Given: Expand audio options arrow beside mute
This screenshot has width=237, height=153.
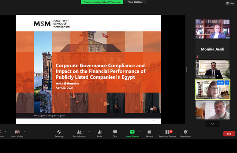Looking at the screenshot, I should pos(5,132).
